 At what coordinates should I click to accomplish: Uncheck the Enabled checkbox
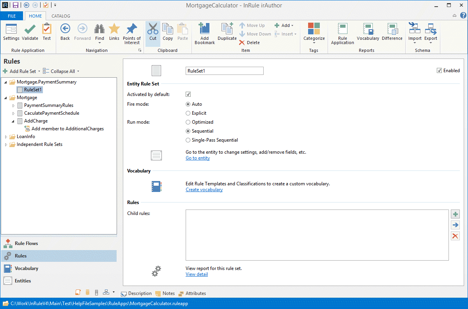coord(440,71)
